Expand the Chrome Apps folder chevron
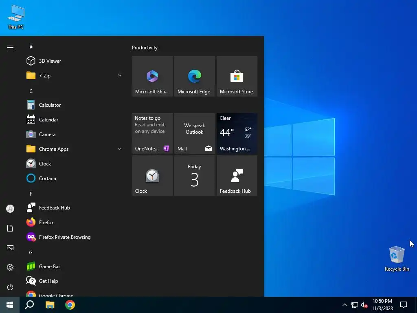This screenshot has width=417, height=313. (120, 149)
